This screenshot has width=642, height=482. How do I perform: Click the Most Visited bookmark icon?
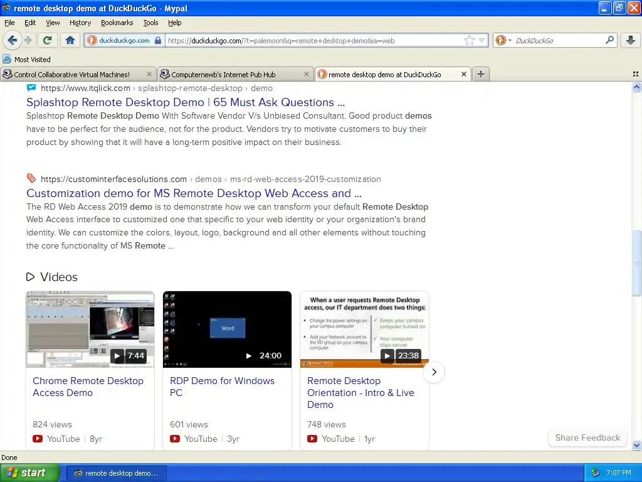tap(6, 60)
